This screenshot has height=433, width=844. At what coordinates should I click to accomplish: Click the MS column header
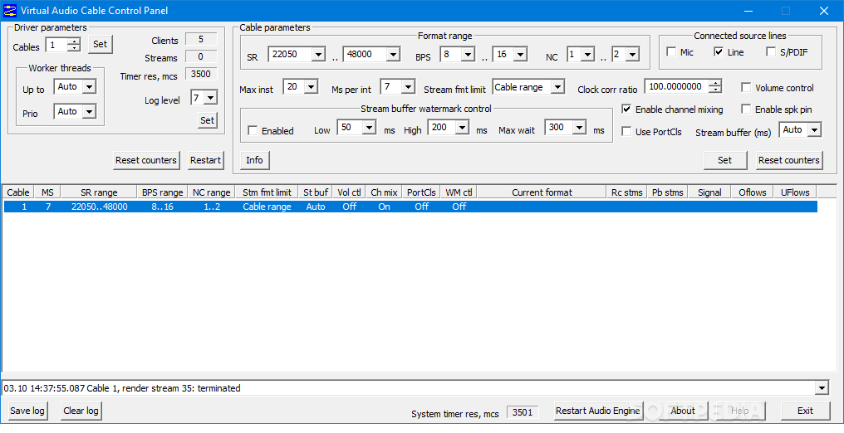click(x=47, y=192)
